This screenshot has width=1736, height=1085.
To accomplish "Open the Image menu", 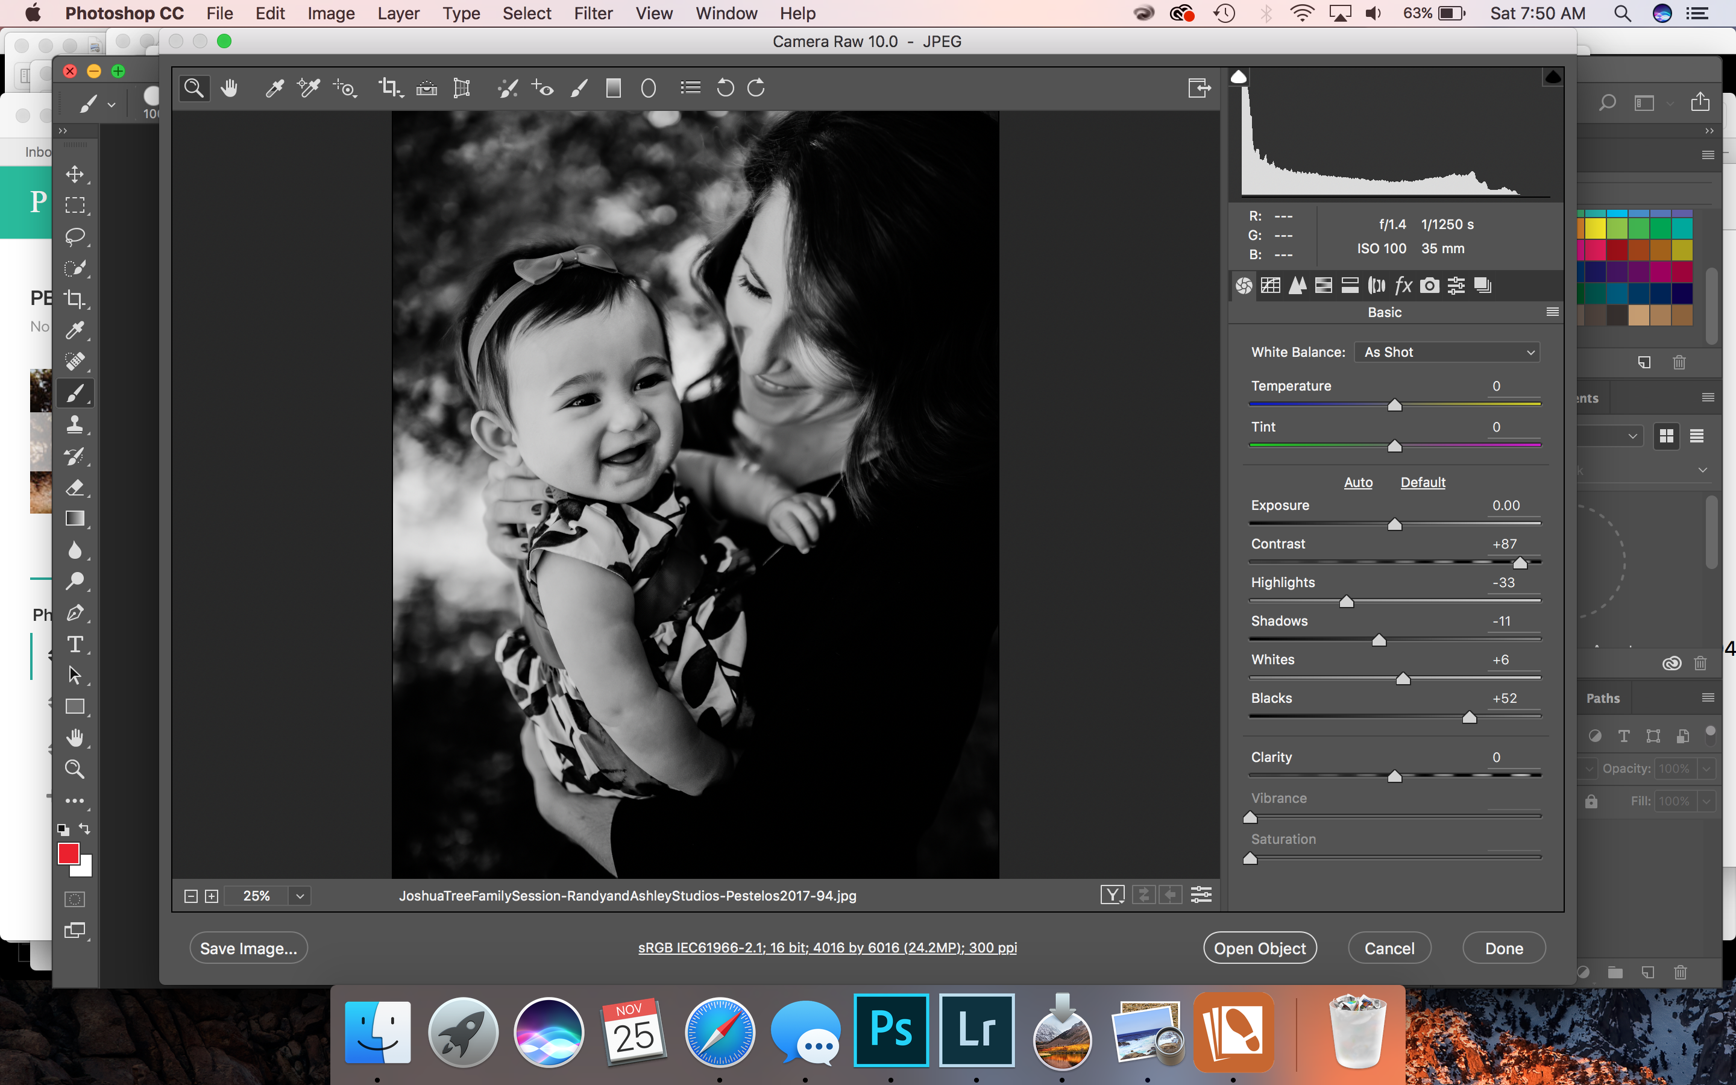I will coord(330,13).
